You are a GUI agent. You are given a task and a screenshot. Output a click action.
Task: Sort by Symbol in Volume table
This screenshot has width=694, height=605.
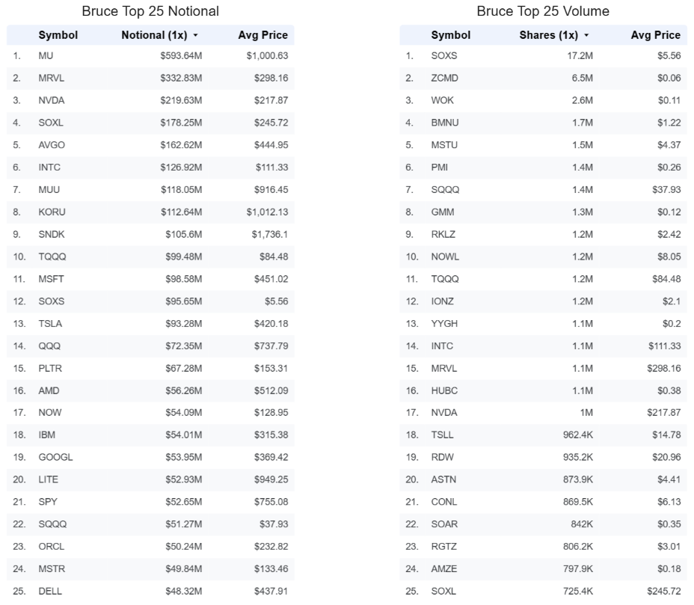(x=450, y=35)
